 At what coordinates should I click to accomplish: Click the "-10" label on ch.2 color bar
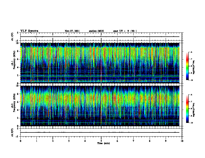(191, 123)
